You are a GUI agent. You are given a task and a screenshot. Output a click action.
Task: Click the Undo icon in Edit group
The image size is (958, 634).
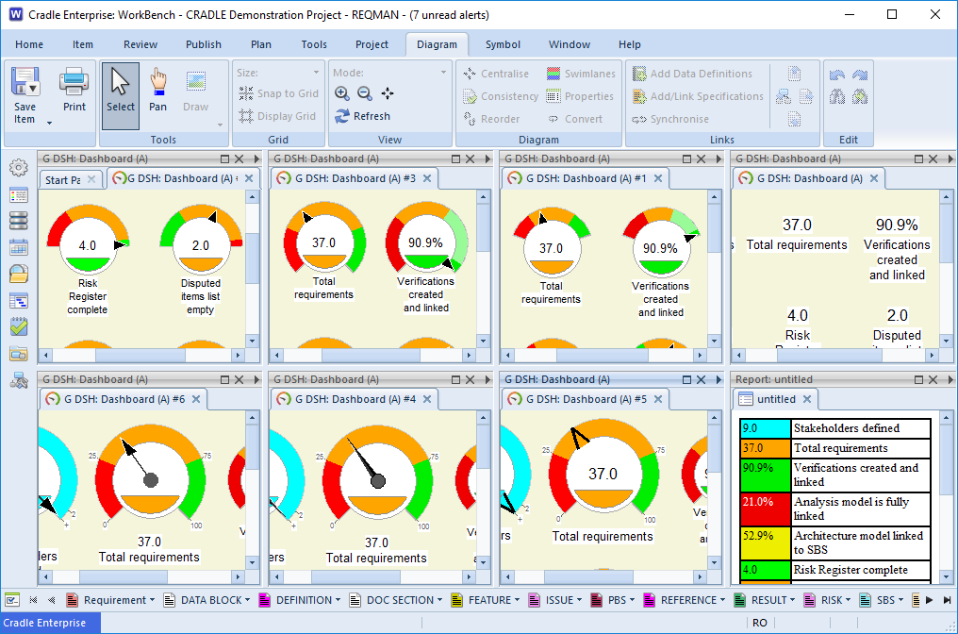pos(837,75)
